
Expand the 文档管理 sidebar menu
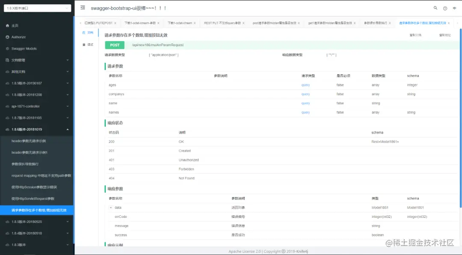[x=37, y=60]
